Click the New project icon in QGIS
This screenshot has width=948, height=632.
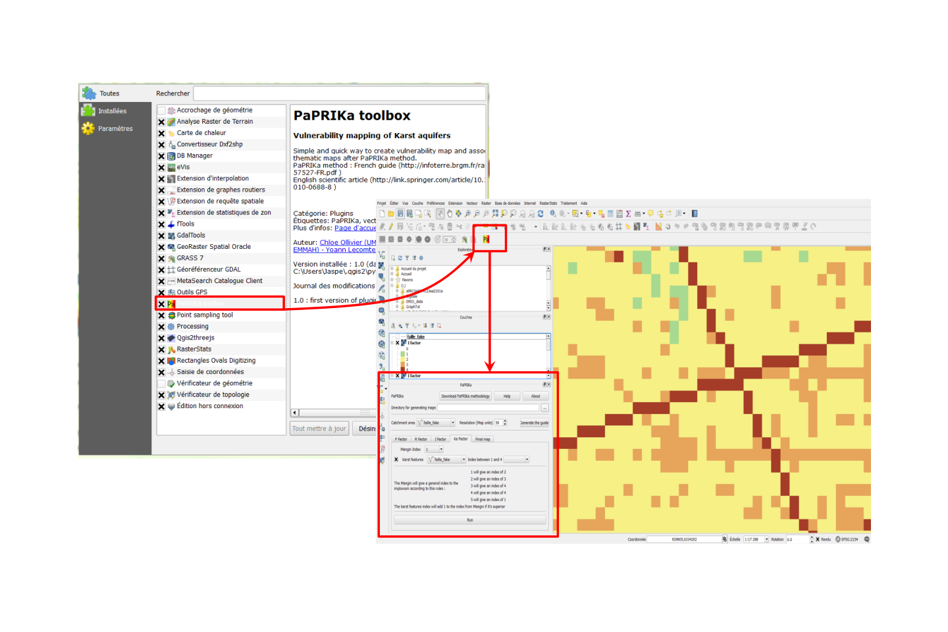[382, 213]
